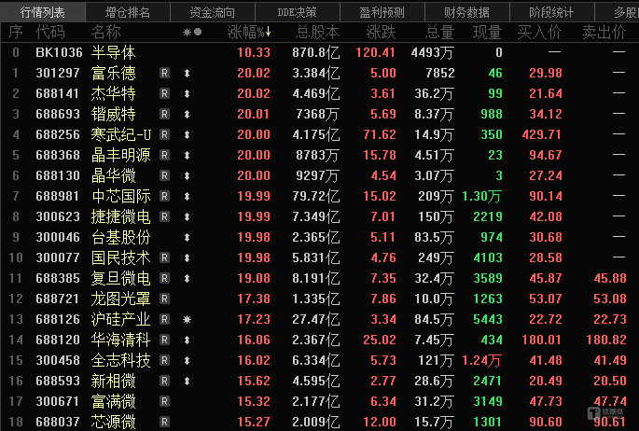Click the R badge for 新相微

(164, 381)
